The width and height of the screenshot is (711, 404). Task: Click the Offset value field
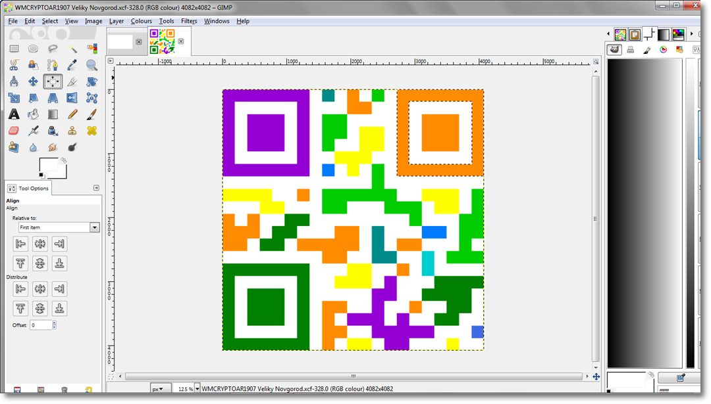[41, 325]
